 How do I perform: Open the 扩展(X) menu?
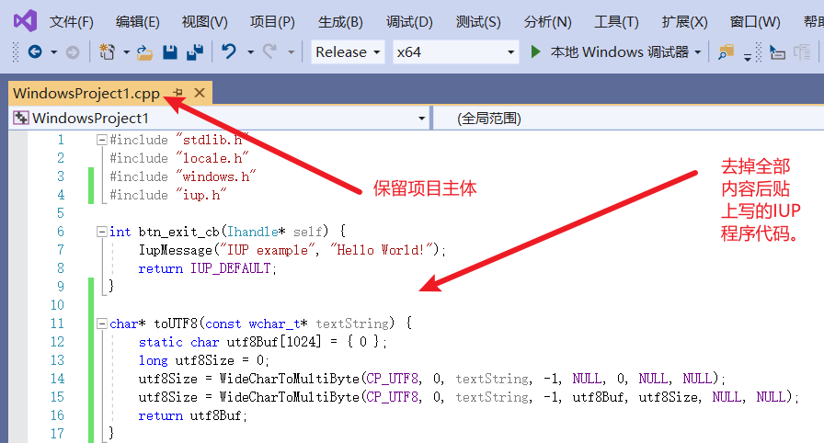[x=685, y=22]
